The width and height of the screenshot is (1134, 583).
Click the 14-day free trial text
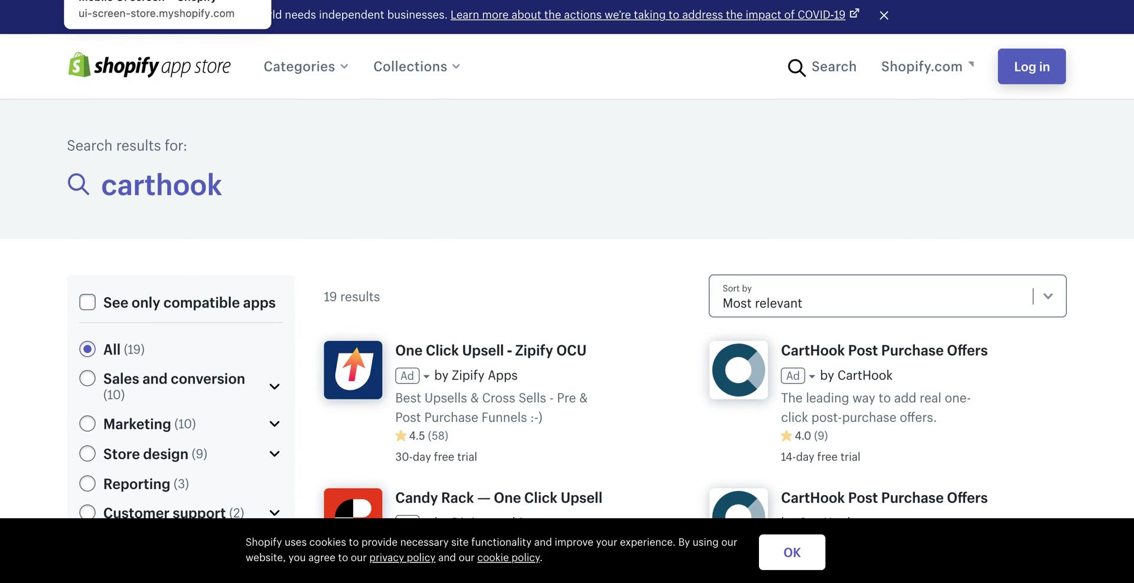click(820, 457)
